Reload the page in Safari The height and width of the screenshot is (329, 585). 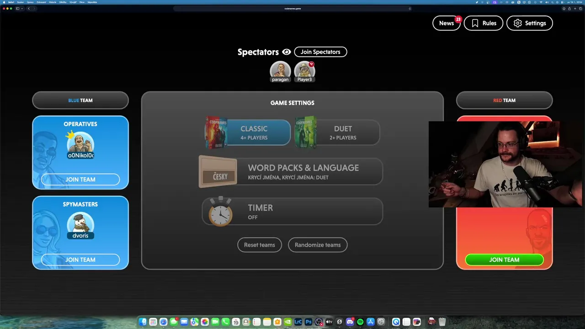coord(409,8)
